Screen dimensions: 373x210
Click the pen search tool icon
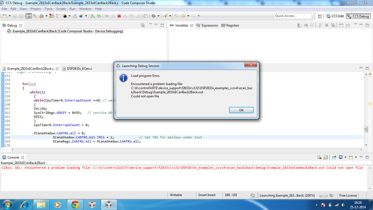coord(165,16)
